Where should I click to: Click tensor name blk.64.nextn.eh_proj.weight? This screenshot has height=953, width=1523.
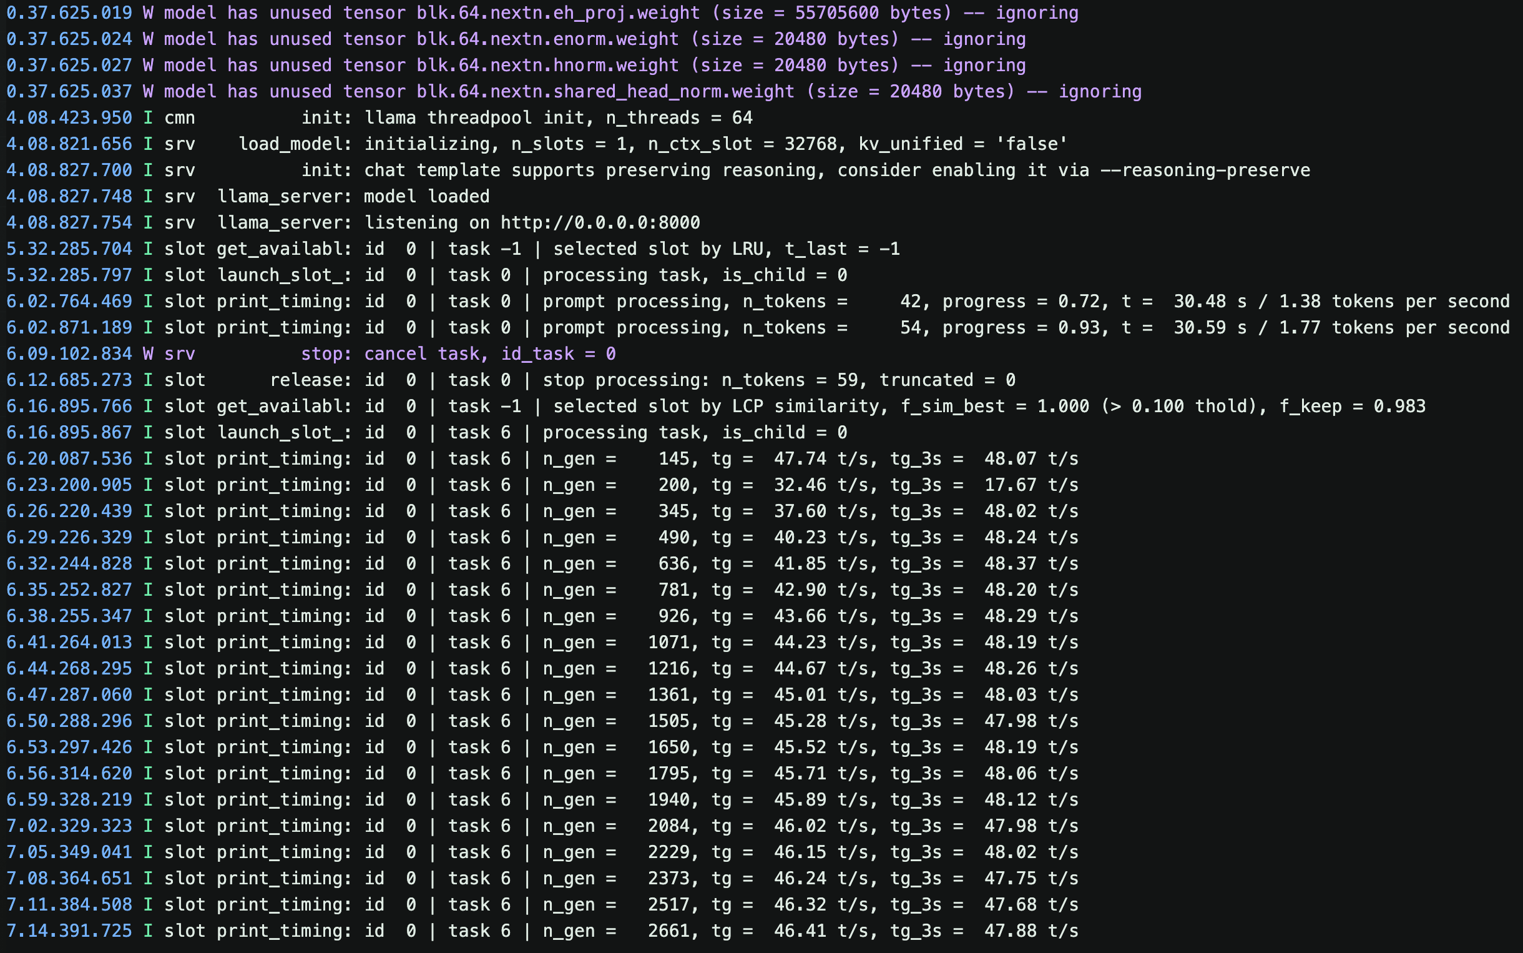(x=558, y=12)
